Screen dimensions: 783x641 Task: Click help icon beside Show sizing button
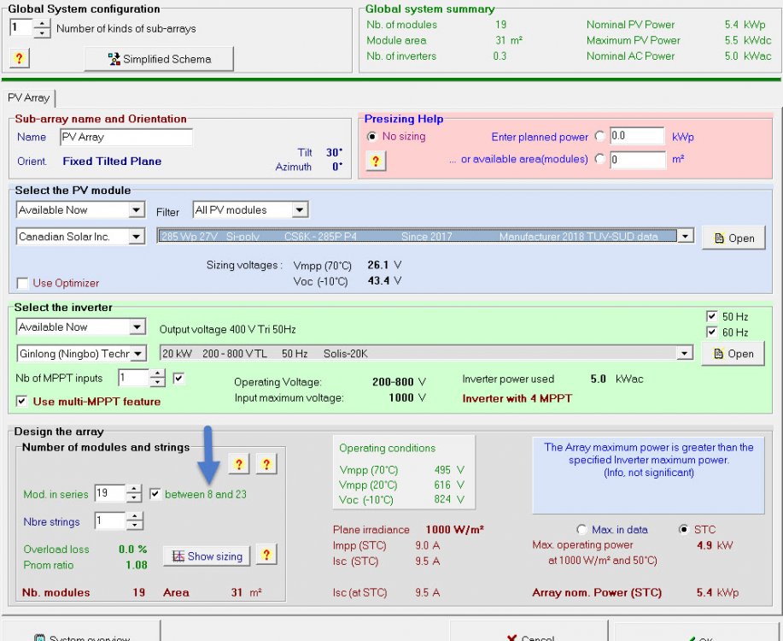click(266, 556)
